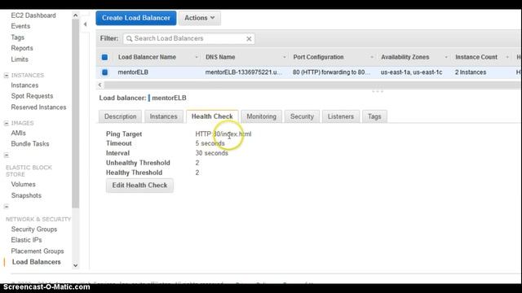Screen dimensions: 522x293
Task: Open the Monitoring tab
Action: 261,116
